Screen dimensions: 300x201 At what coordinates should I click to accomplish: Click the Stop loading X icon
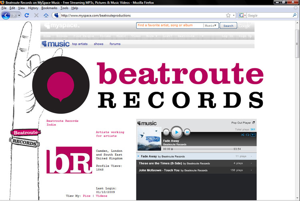pos(36,15)
